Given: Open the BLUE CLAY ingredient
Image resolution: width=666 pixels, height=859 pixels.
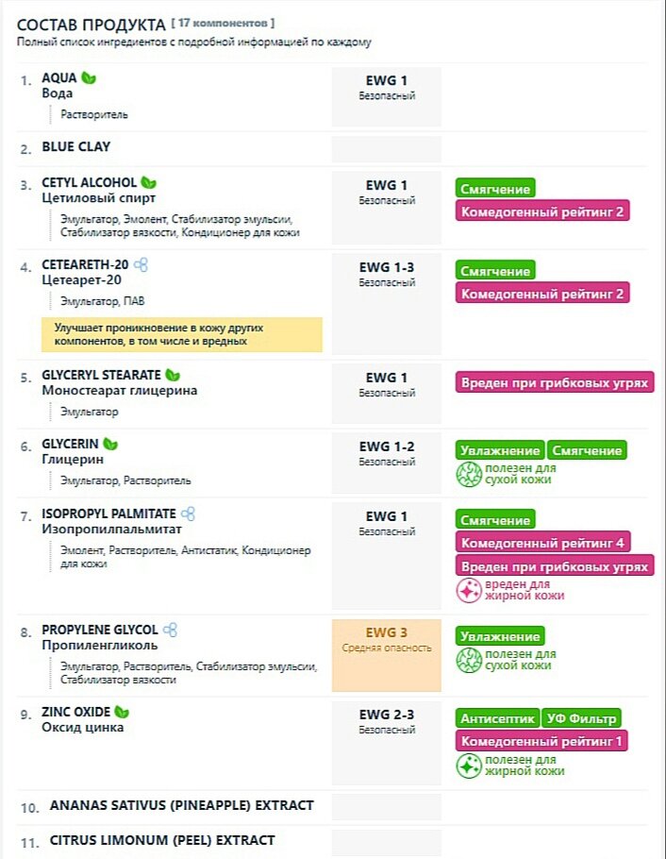Looking at the screenshot, I should pyautogui.click(x=76, y=147).
